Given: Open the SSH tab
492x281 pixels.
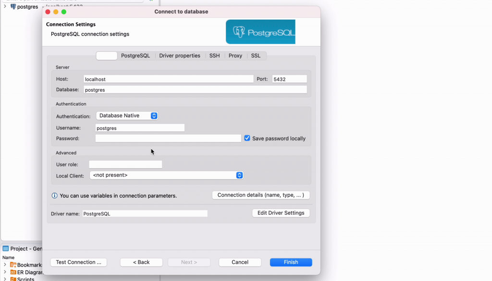Looking at the screenshot, I should 214,56.
